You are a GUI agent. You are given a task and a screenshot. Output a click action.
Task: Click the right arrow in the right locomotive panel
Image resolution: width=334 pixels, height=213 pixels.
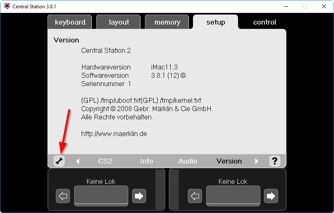[x=271, y=196]
